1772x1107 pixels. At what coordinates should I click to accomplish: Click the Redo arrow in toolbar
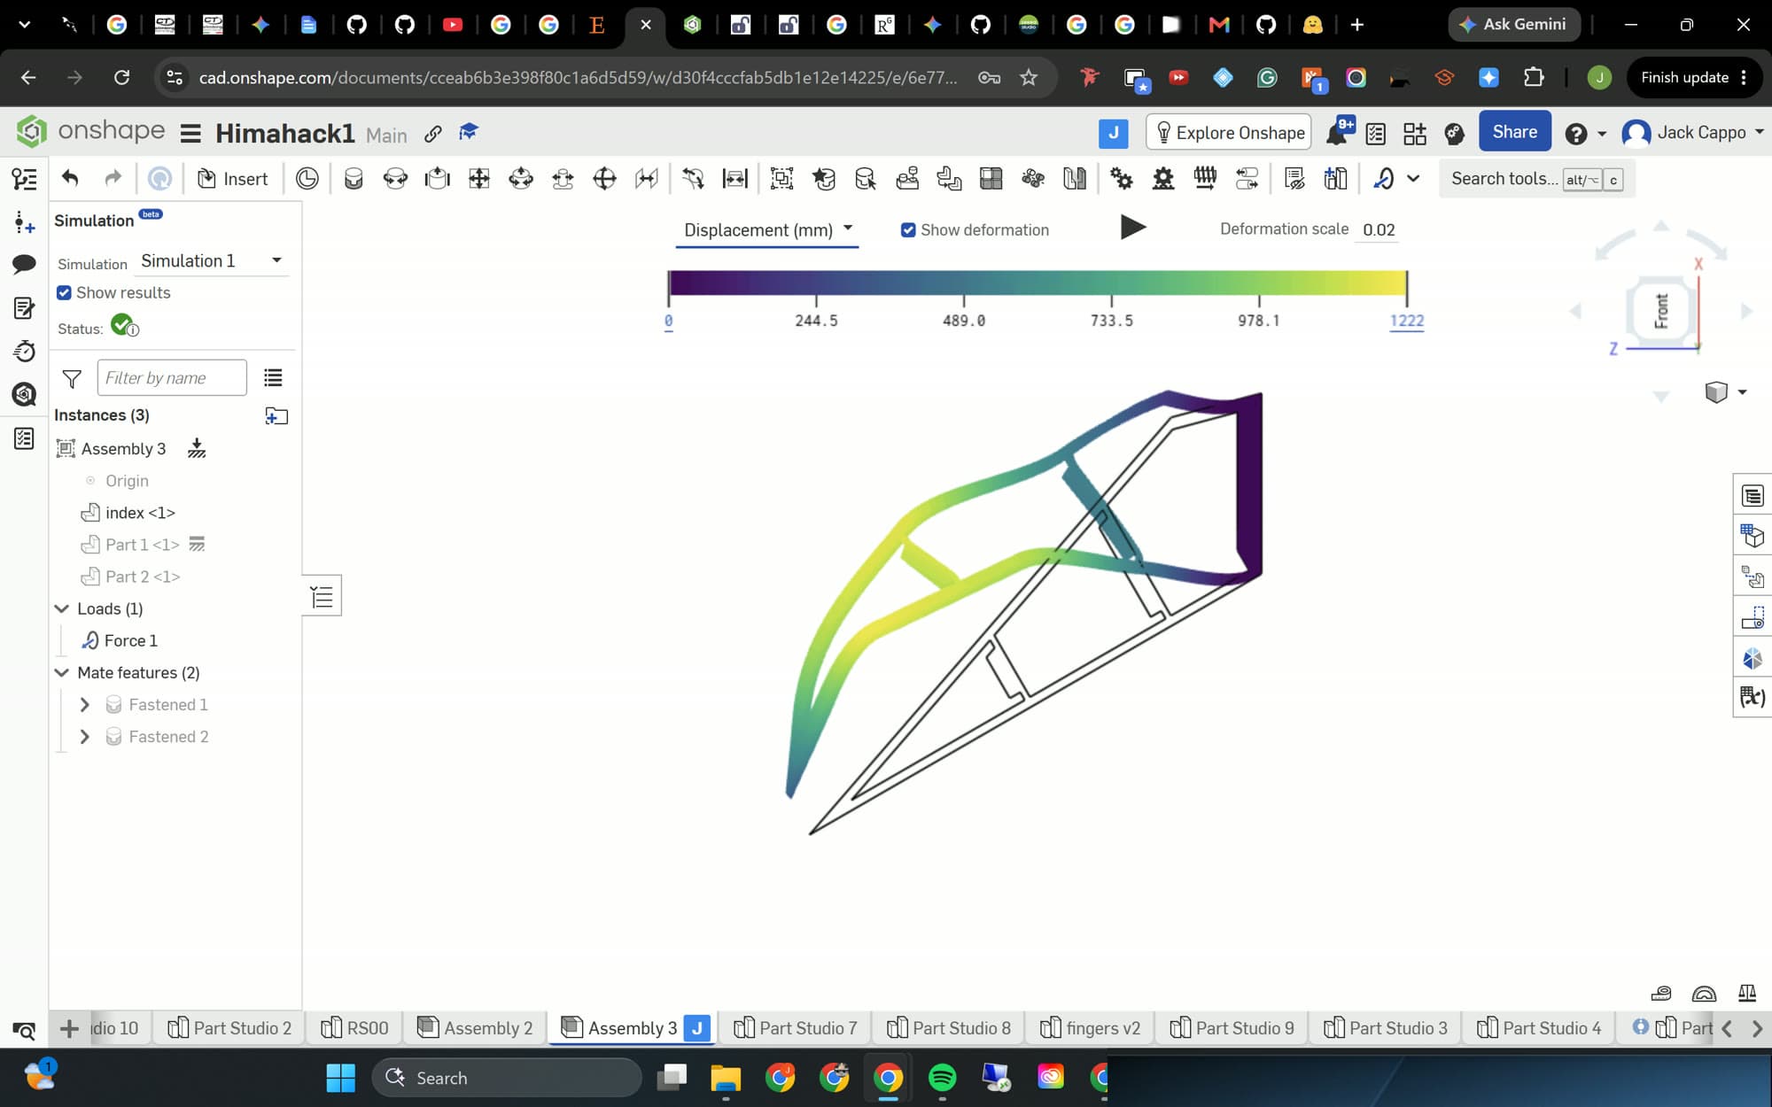tap(113, 179)
